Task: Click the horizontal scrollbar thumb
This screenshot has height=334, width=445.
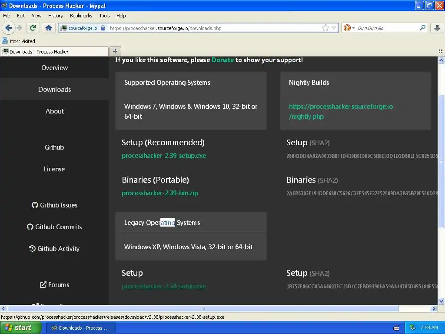Action: point(203,308)
